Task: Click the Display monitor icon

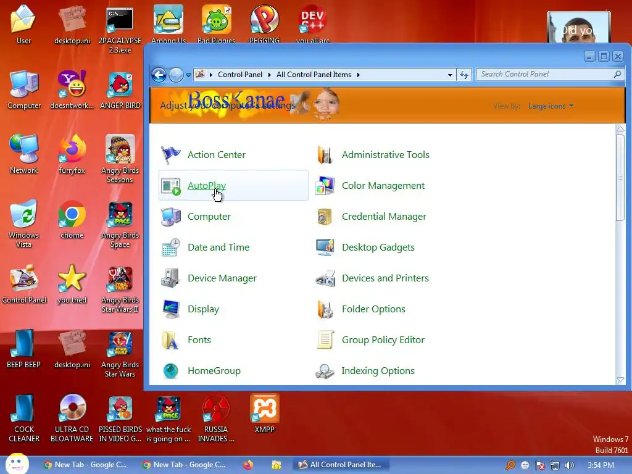Action: point(171,309)
